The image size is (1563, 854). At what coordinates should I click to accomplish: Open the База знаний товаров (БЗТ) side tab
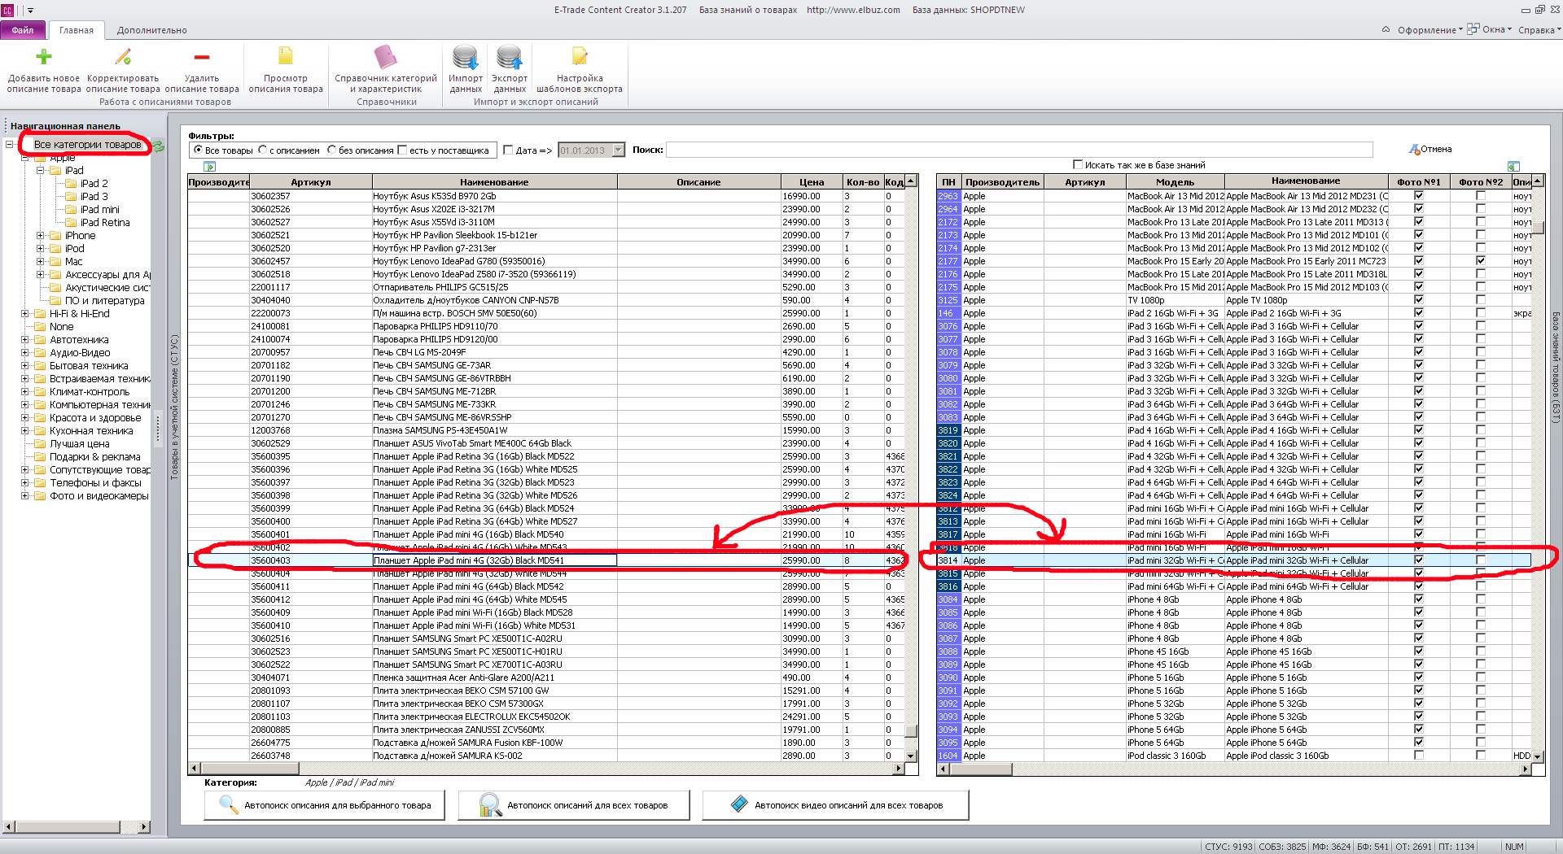pos(1555,368)
